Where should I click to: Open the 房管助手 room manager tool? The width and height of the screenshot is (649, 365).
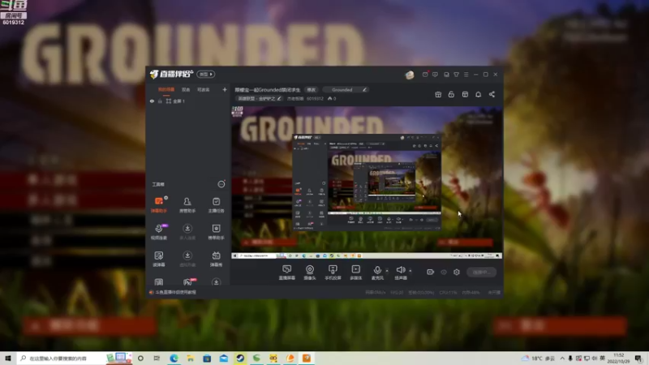click(x=187, y=204)
